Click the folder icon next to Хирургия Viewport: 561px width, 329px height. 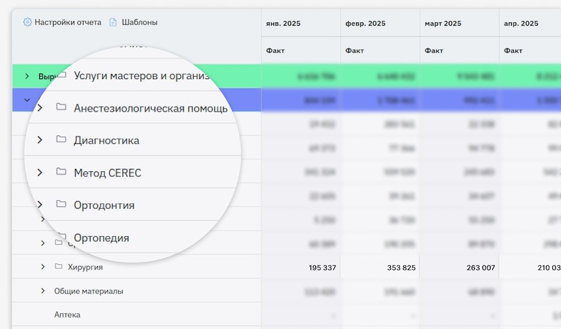59,267
